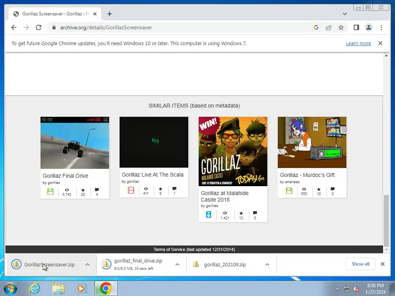Open Windows Explorer from taskbar

[x=58, y=288]
